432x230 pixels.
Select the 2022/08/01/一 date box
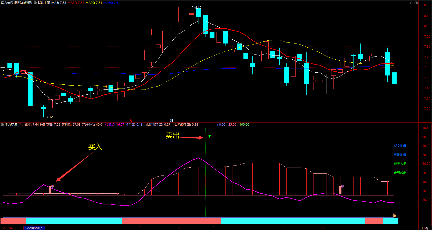[x=34, y=228]
